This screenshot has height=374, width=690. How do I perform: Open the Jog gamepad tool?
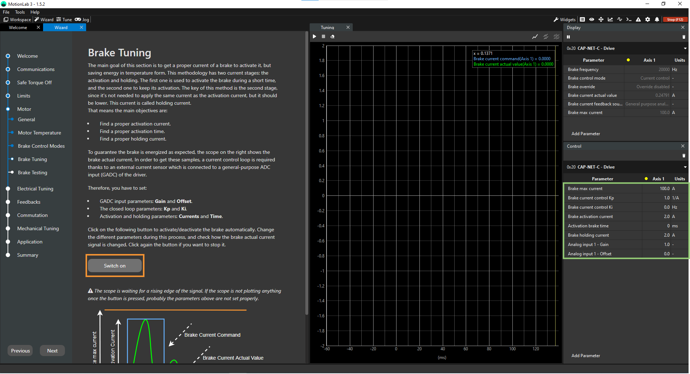(x=82, y=20)
